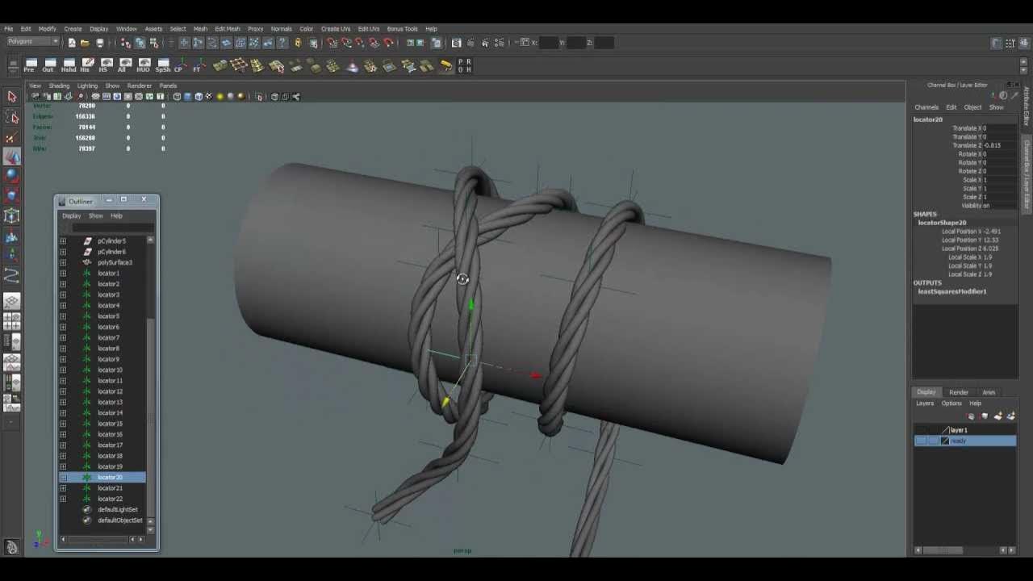Select locator22 in the Outliner

(110, 499)
